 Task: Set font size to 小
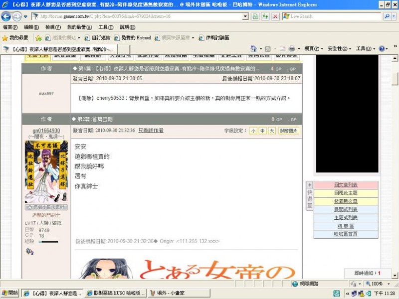[253, 131]
